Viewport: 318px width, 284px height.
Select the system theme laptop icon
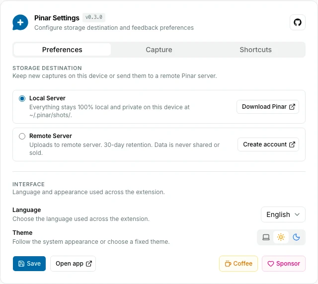tap(266, 237)
